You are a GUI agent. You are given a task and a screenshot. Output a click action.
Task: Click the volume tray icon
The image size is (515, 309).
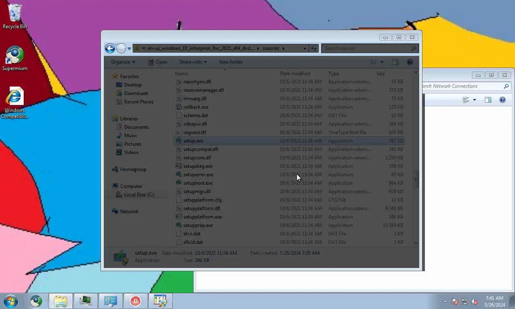pos(475,301)
